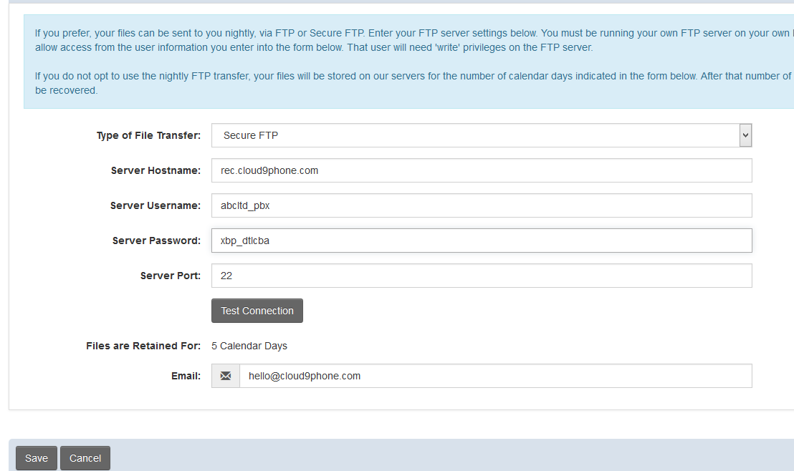This screenshot has width=794, height=471.
Task: Click the 'Files are Retained For:' label
Action: coord(143,346)
